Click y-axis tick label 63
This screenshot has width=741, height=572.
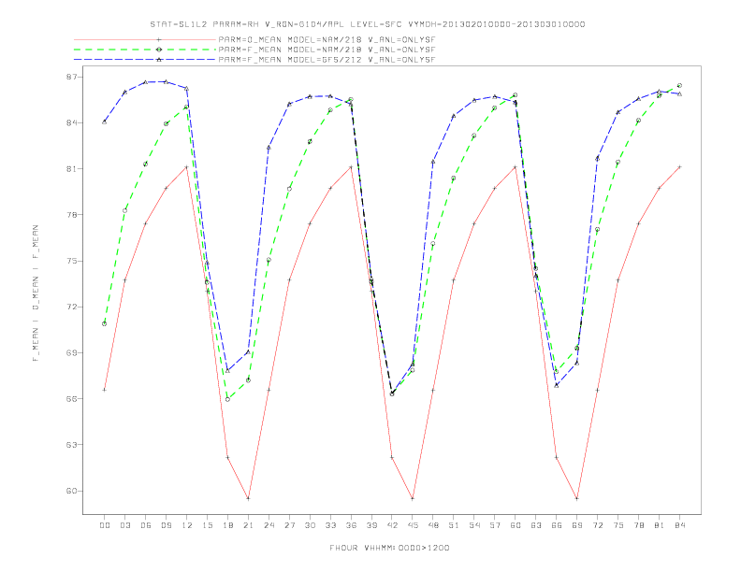(72, 445)
